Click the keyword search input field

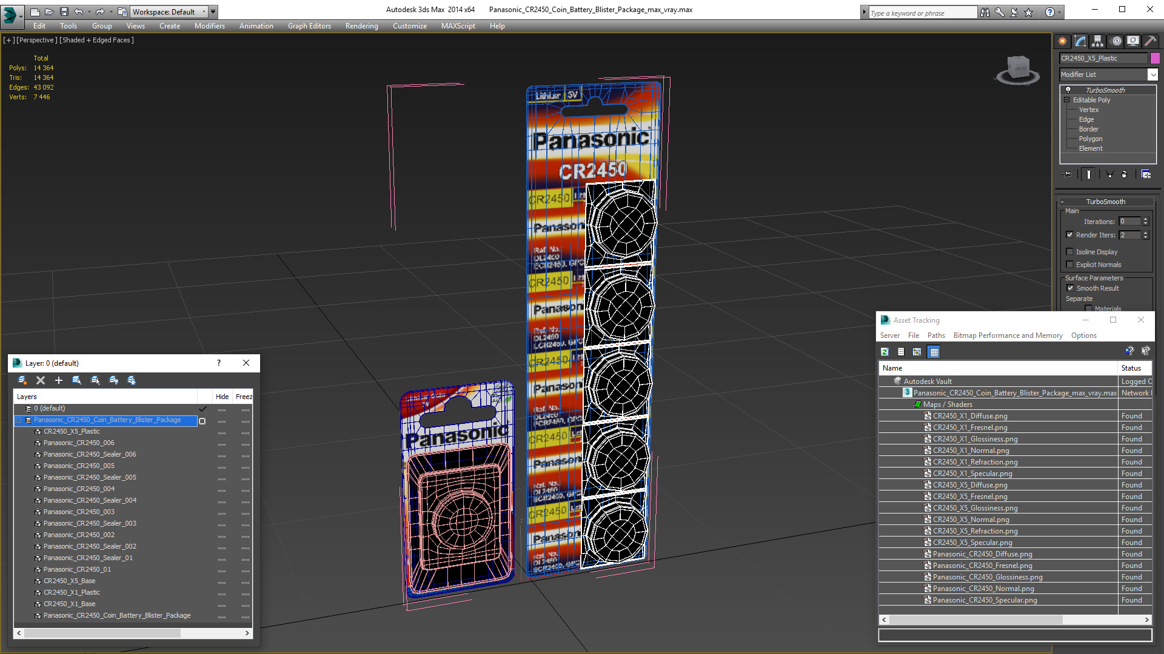923,13
